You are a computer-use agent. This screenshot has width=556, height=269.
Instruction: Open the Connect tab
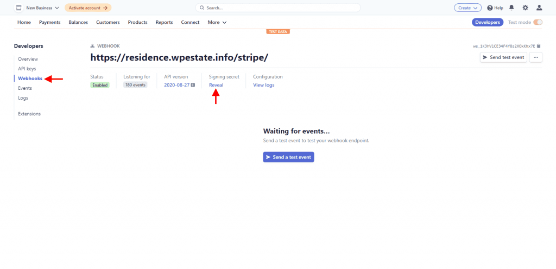(190, 22)
